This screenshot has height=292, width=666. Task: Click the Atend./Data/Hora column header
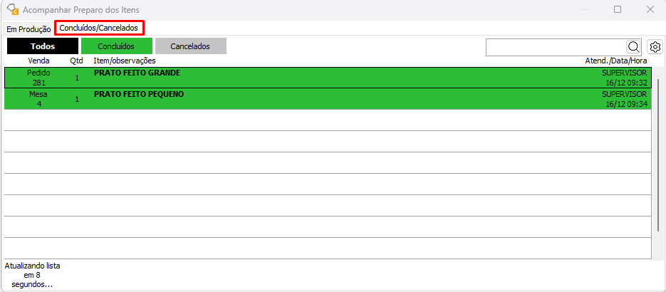pos(615,61)
